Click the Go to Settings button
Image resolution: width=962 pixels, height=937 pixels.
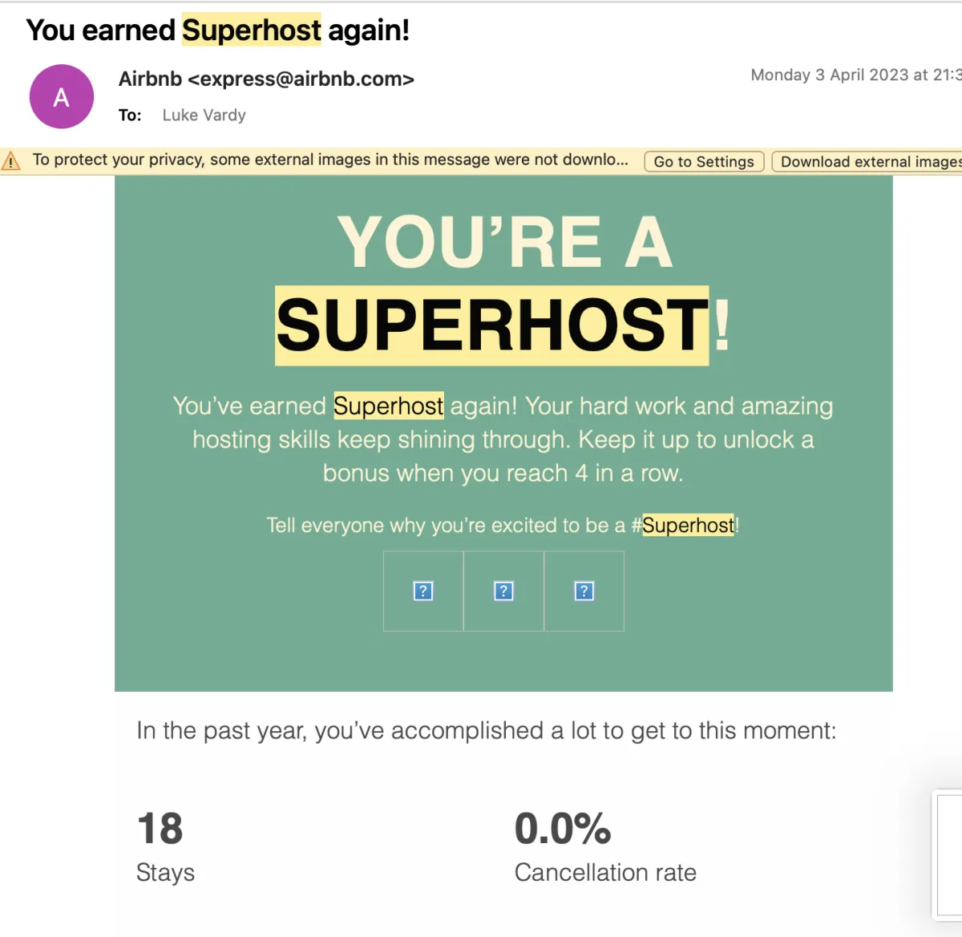pyautogui.click(x=704, y=161)
